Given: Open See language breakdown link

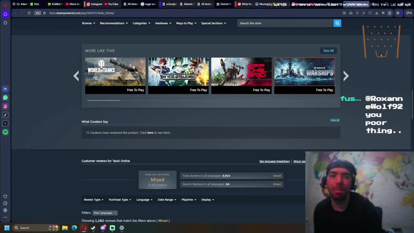Looking at the screenshot, I should coord(275,161).
